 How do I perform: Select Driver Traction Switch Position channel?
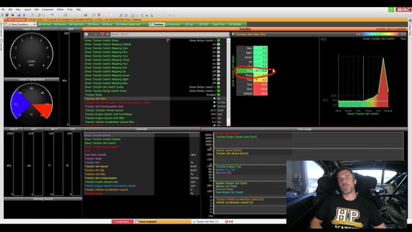pyautogui.click(x=102, y=139)
